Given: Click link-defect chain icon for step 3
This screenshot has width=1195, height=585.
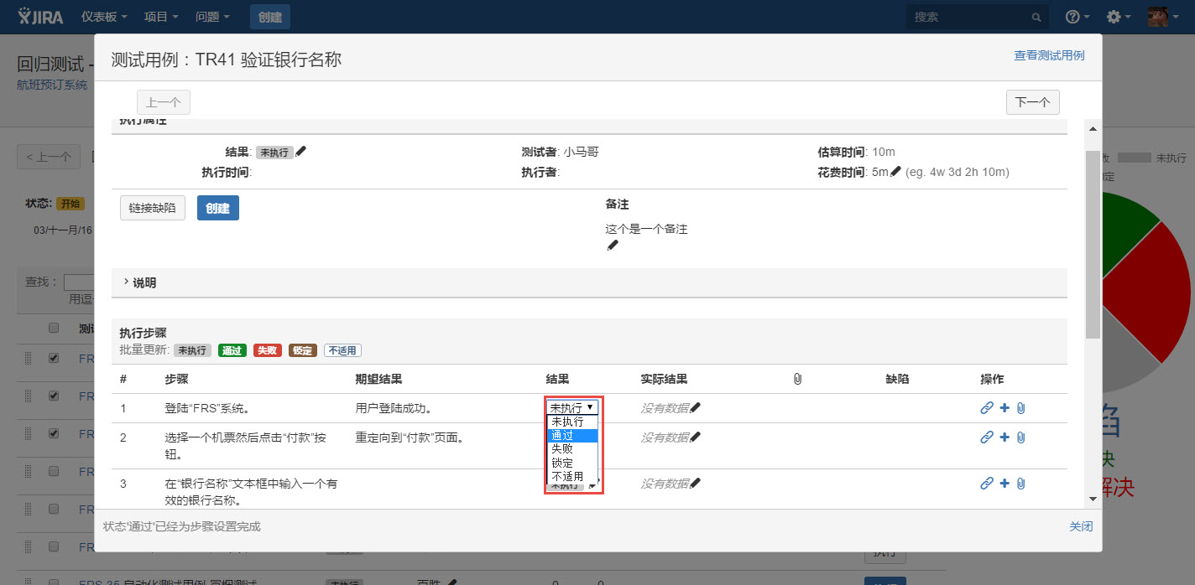Looking at the screenshot, I should (x=987, y=483).
